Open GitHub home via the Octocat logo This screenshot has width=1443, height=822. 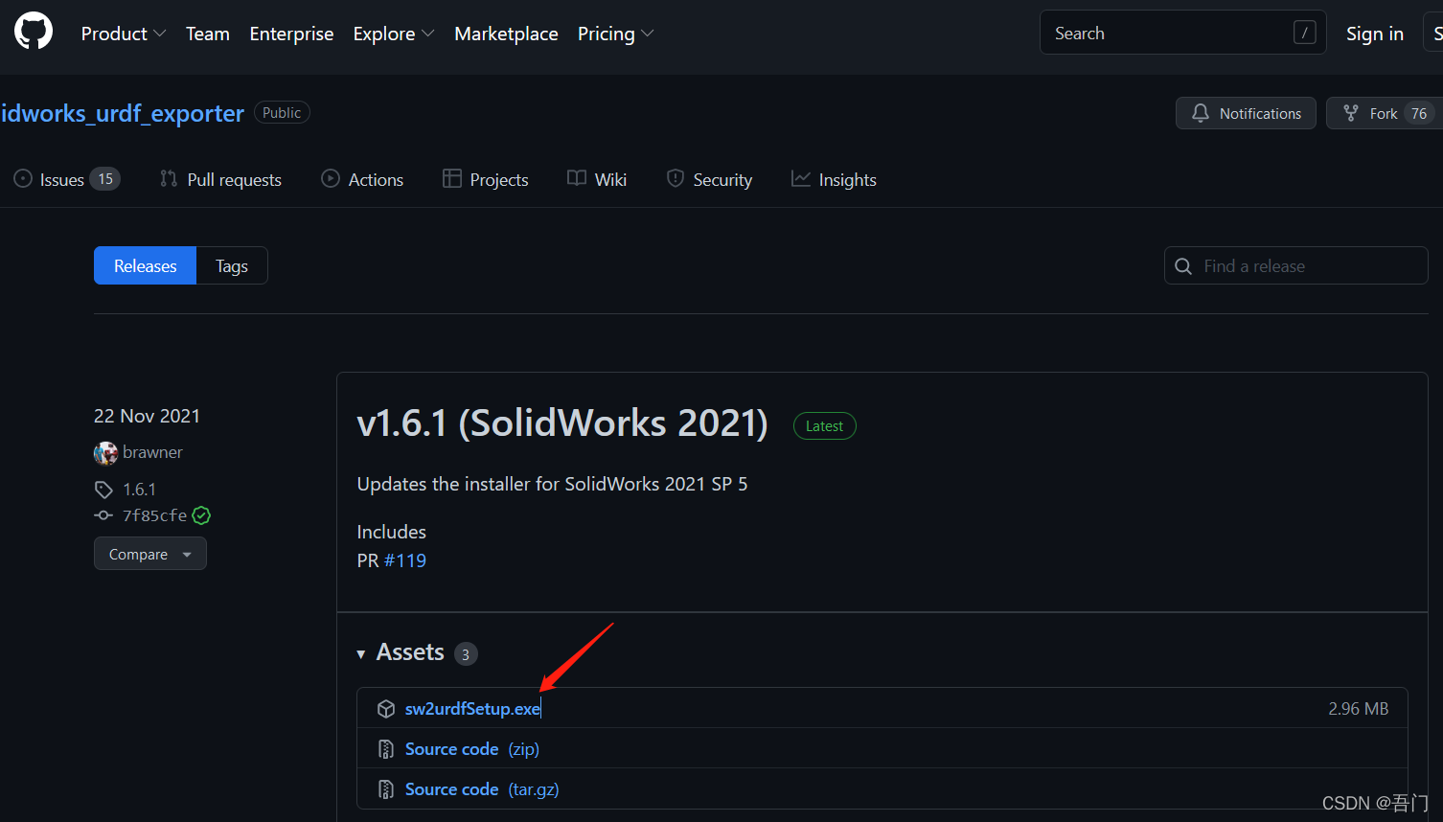(34, 33)
